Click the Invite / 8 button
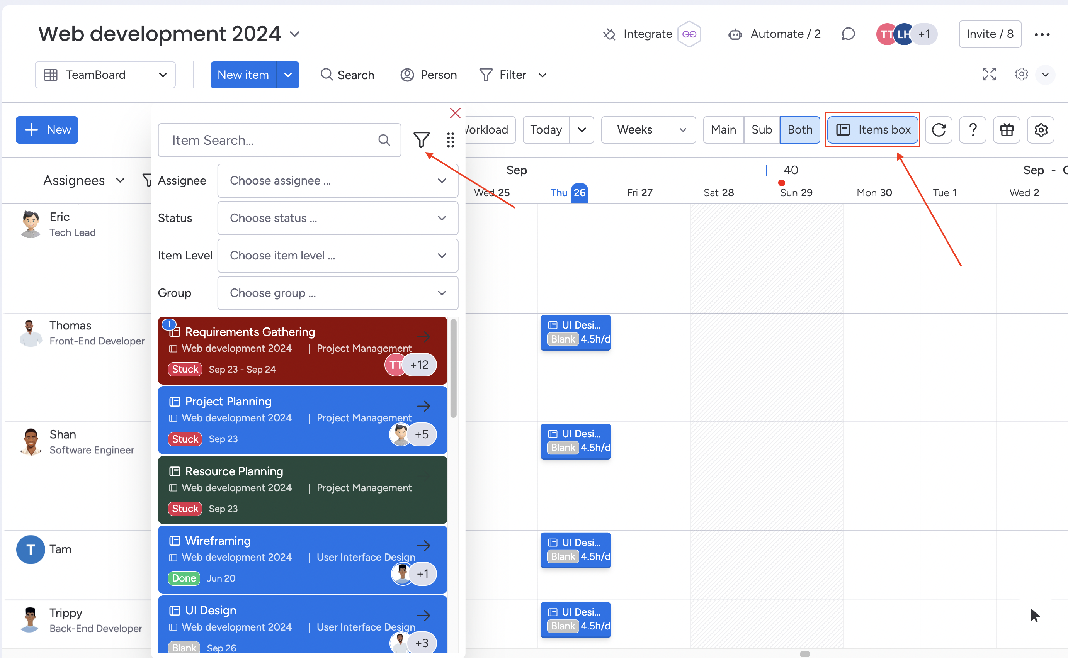The height and width of the screenshot is (658, 1068). [x=990, y=34]
